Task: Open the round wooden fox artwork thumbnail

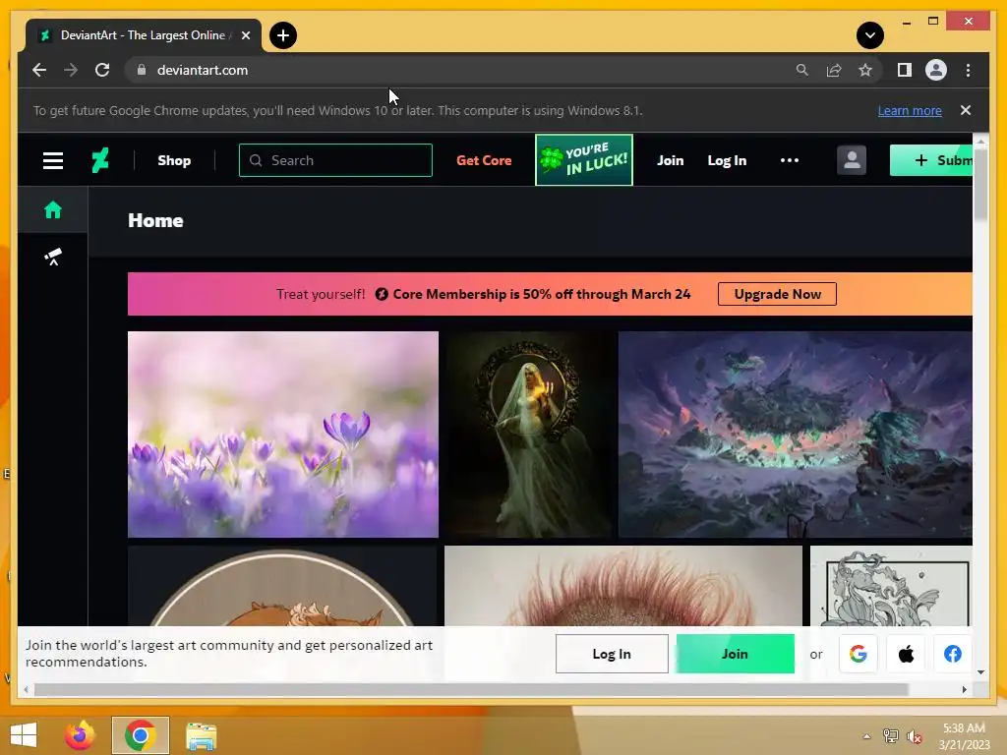Action: click(x=282, y=586)
